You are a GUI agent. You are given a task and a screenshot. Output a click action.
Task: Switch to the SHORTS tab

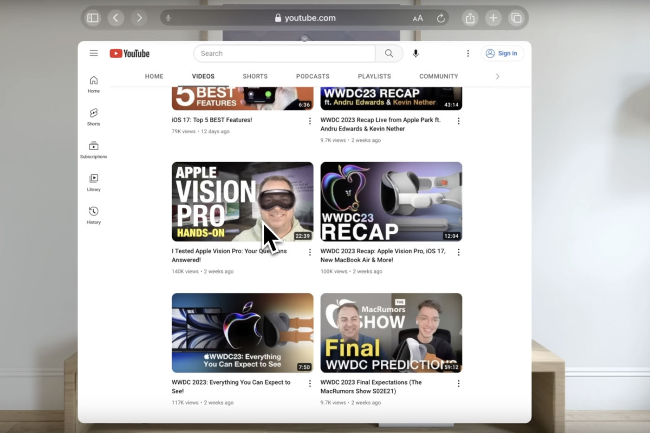[255, 76]
